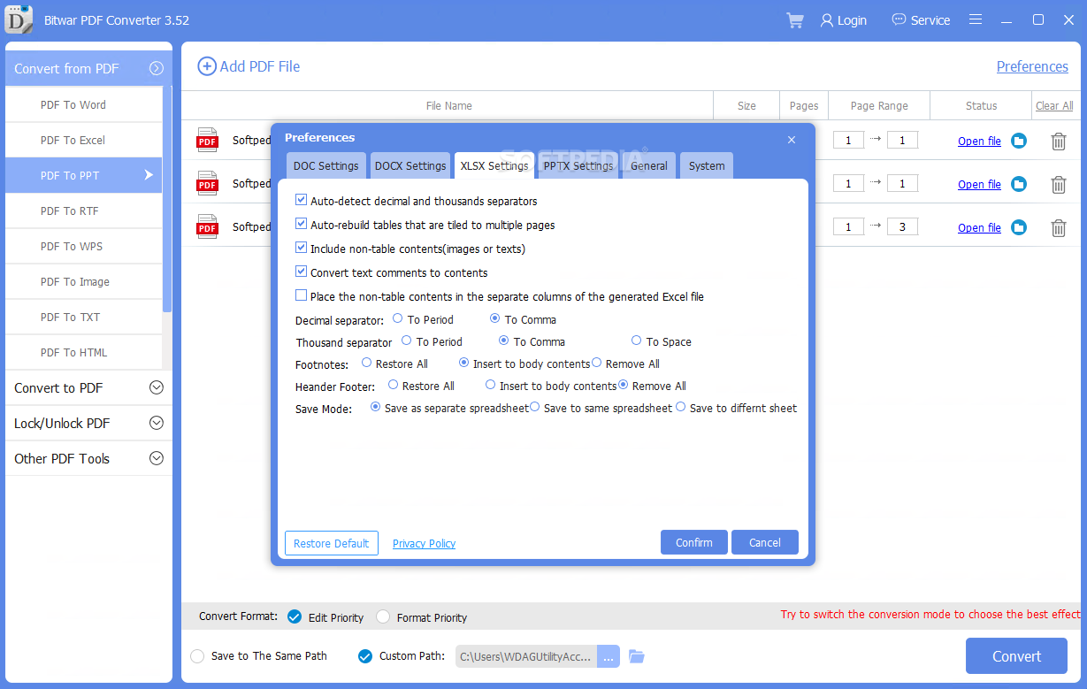
Task: Select Thousand separator To Space
Action: point(637,341)
